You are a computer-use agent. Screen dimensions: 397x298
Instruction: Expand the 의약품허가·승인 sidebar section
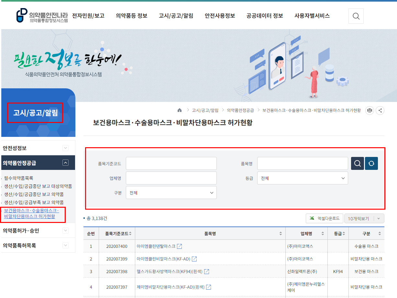[66, 230]
